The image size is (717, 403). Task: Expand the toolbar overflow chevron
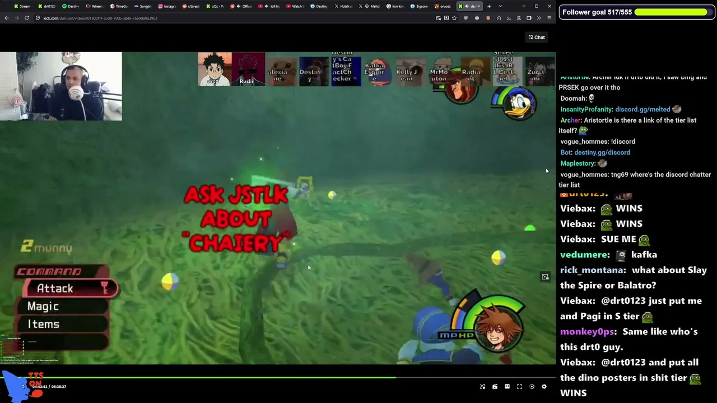[x=539, y=18]
